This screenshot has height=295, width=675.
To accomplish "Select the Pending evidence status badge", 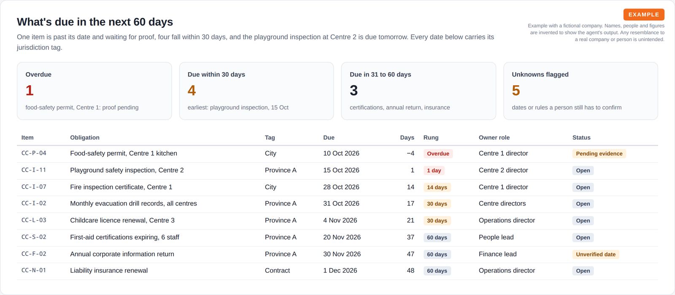I will click(x=599, y=154).
